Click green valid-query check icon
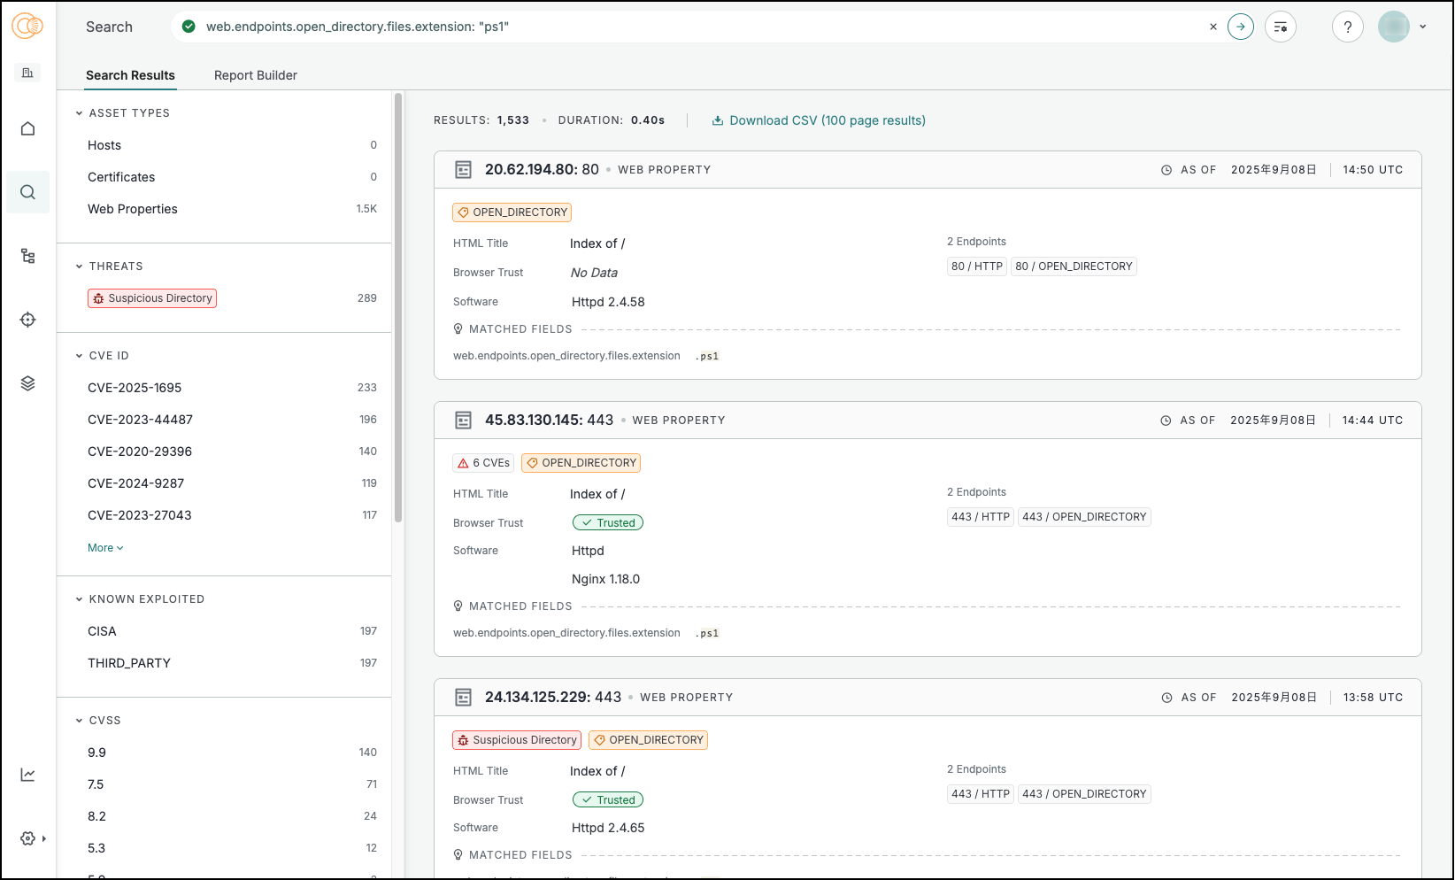1455x880 pixels. [189, 27]
